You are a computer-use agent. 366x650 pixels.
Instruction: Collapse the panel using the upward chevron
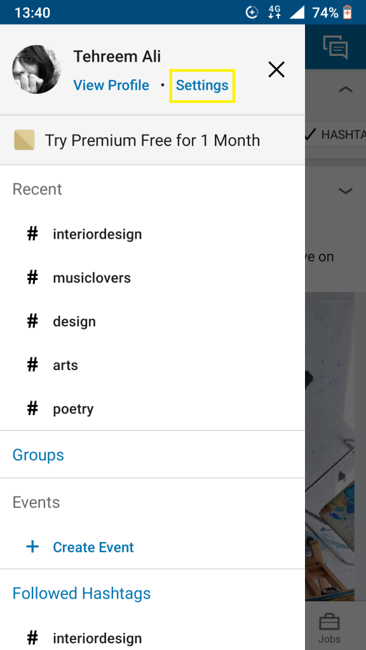[346, 90]
